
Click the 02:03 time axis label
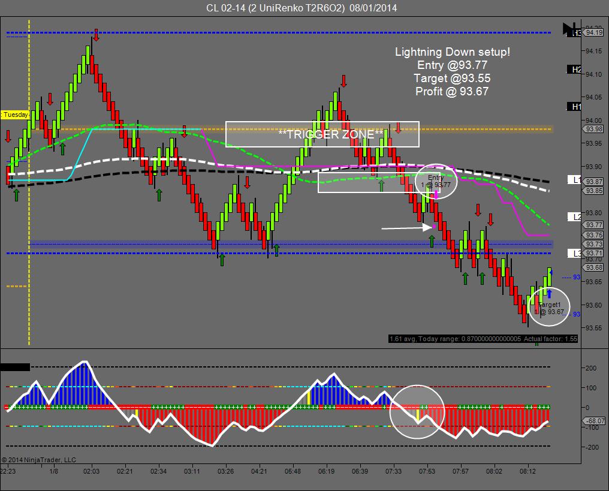click(x=91, y=471)
